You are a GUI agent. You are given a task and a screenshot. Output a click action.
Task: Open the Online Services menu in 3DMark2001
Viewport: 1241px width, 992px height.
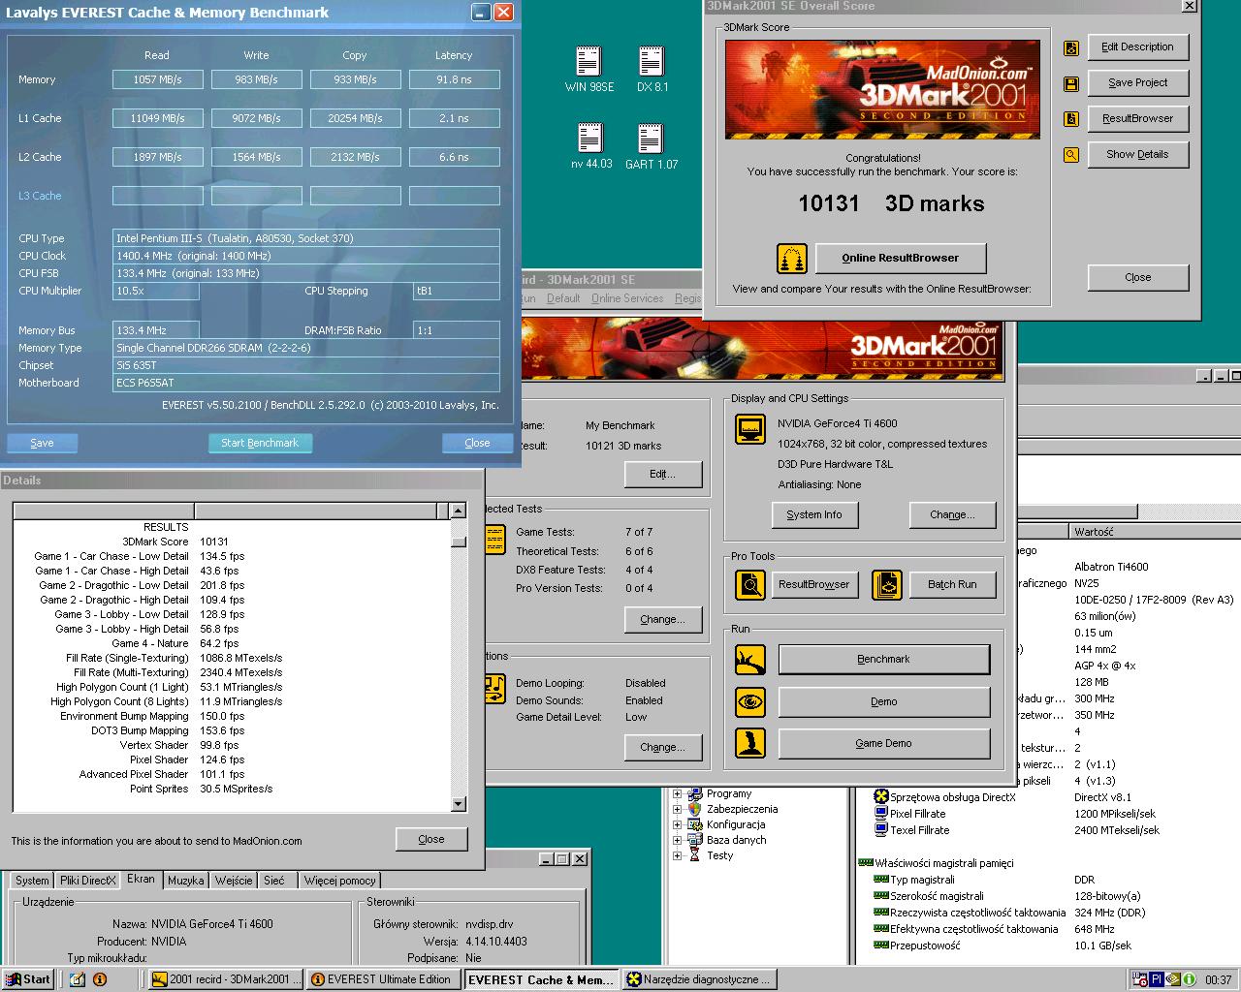[x=627, y=298]
